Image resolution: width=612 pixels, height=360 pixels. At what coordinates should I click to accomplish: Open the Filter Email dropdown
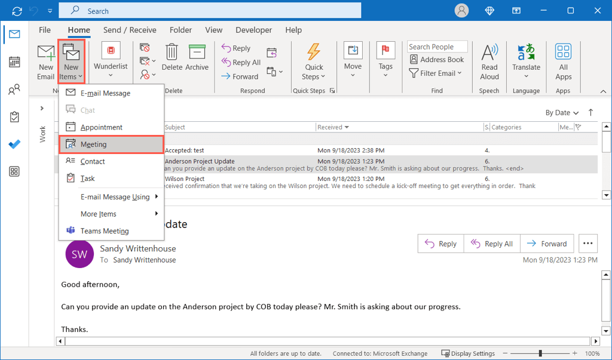point(436,73)
